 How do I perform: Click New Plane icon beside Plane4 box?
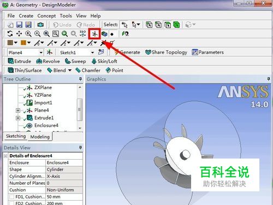point(50,52)
